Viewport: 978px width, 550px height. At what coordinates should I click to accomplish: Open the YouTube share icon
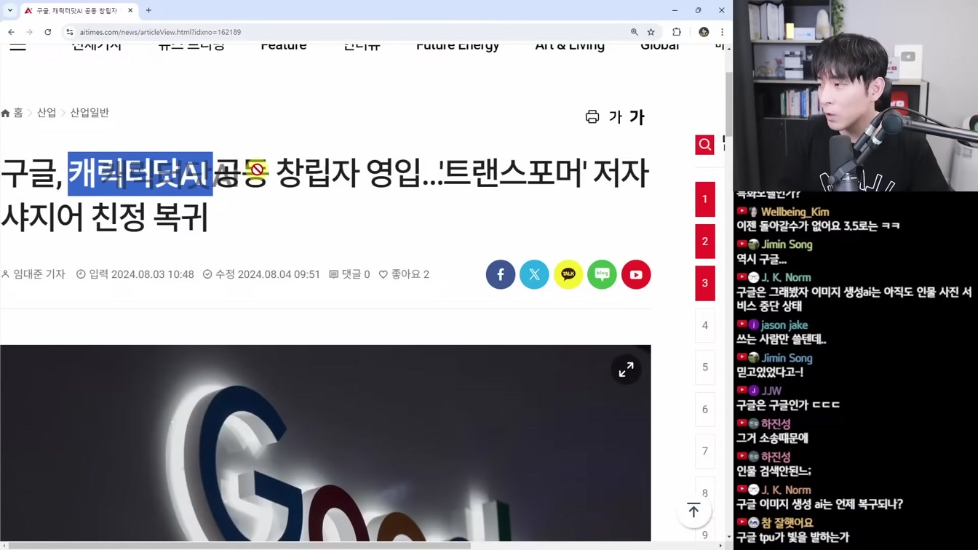click(x=636, y=274)
